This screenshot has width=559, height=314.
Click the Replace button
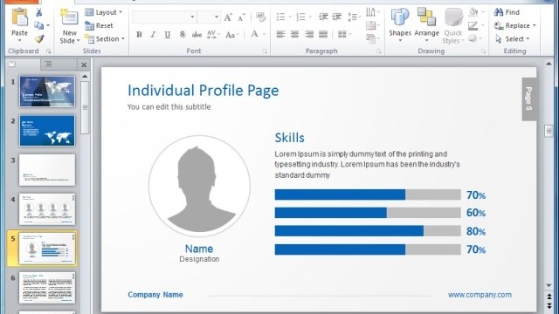point(512,25)
